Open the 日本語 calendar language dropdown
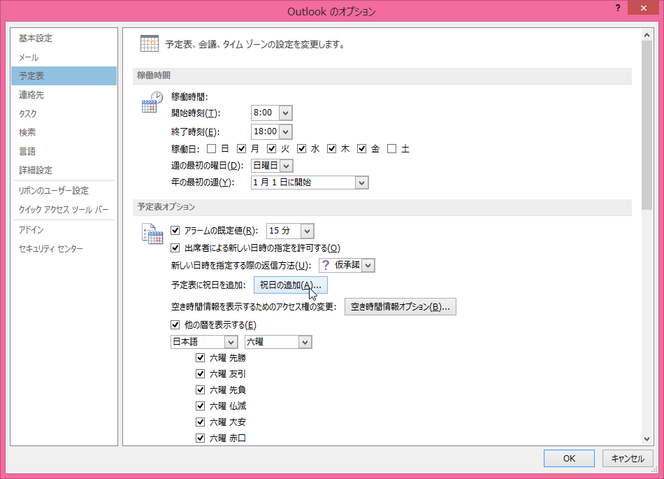The image size is (664, 479). pyautogui.click(x=231, y=342)
